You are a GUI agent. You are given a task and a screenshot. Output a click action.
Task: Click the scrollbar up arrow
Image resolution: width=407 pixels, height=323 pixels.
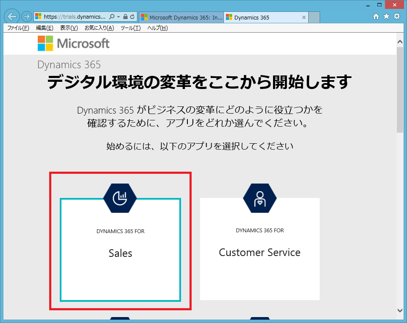click(400, 42)
